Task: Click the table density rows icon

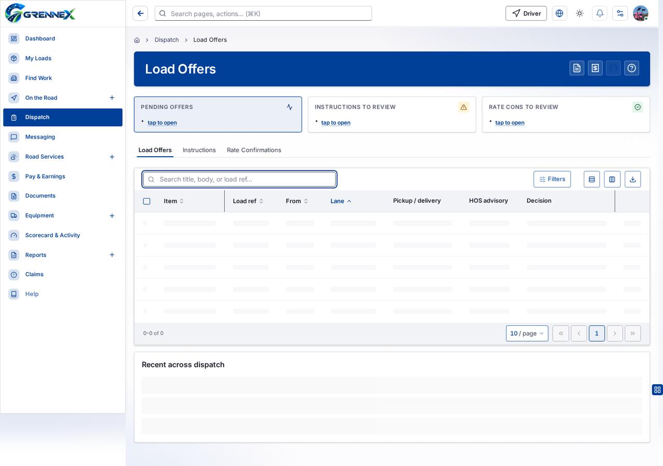Action: (x=592, y=179)
